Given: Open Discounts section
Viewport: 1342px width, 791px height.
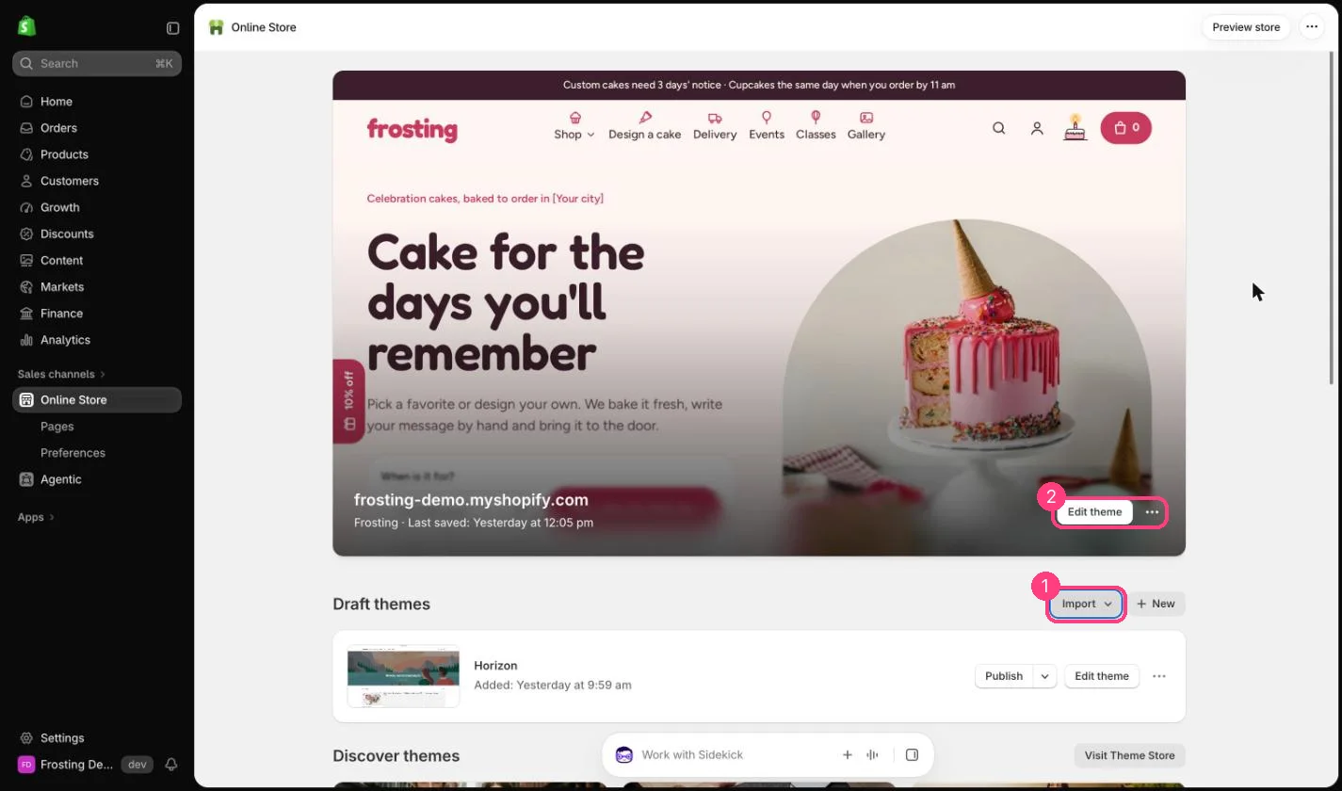Looking at the screenshot, I should point(97,234).
